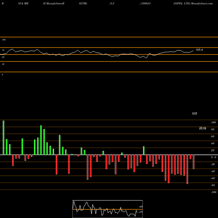The height and width of the screenshot is (218, 218).
Task: Click the RSI axis label 70
Action: 3,50
